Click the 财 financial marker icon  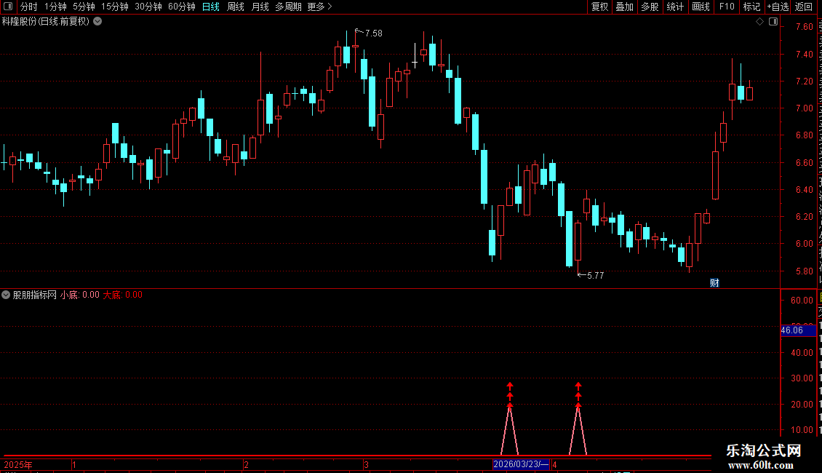pos(714,283)
